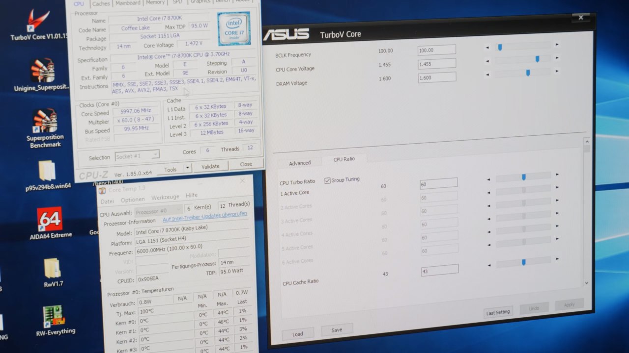
Task: Click the Apply button in TurboV Core
Action: [570, 304]
